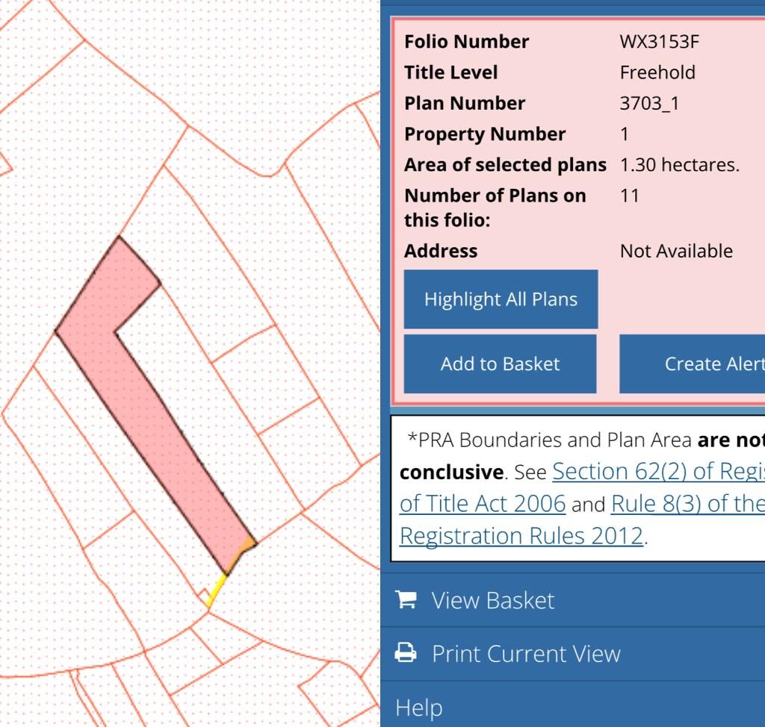
Task: Select the Print Current View text
Action: pyautogui.click(x=526, y=654)
